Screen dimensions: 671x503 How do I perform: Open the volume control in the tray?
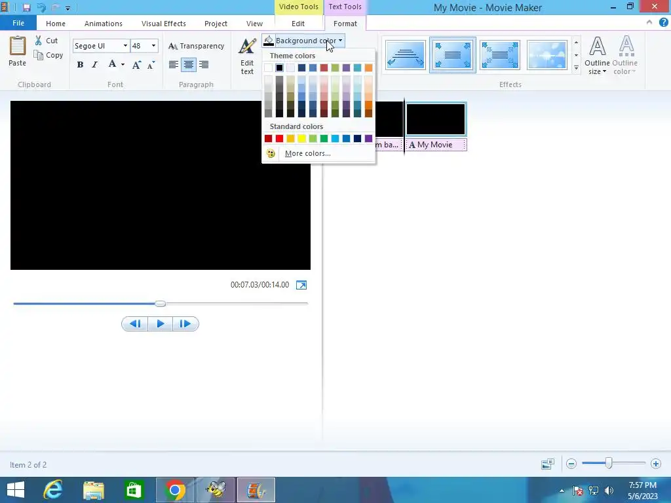click(609, 491)
